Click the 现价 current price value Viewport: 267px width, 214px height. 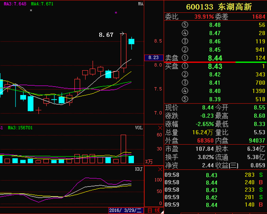tap(208, 107)
